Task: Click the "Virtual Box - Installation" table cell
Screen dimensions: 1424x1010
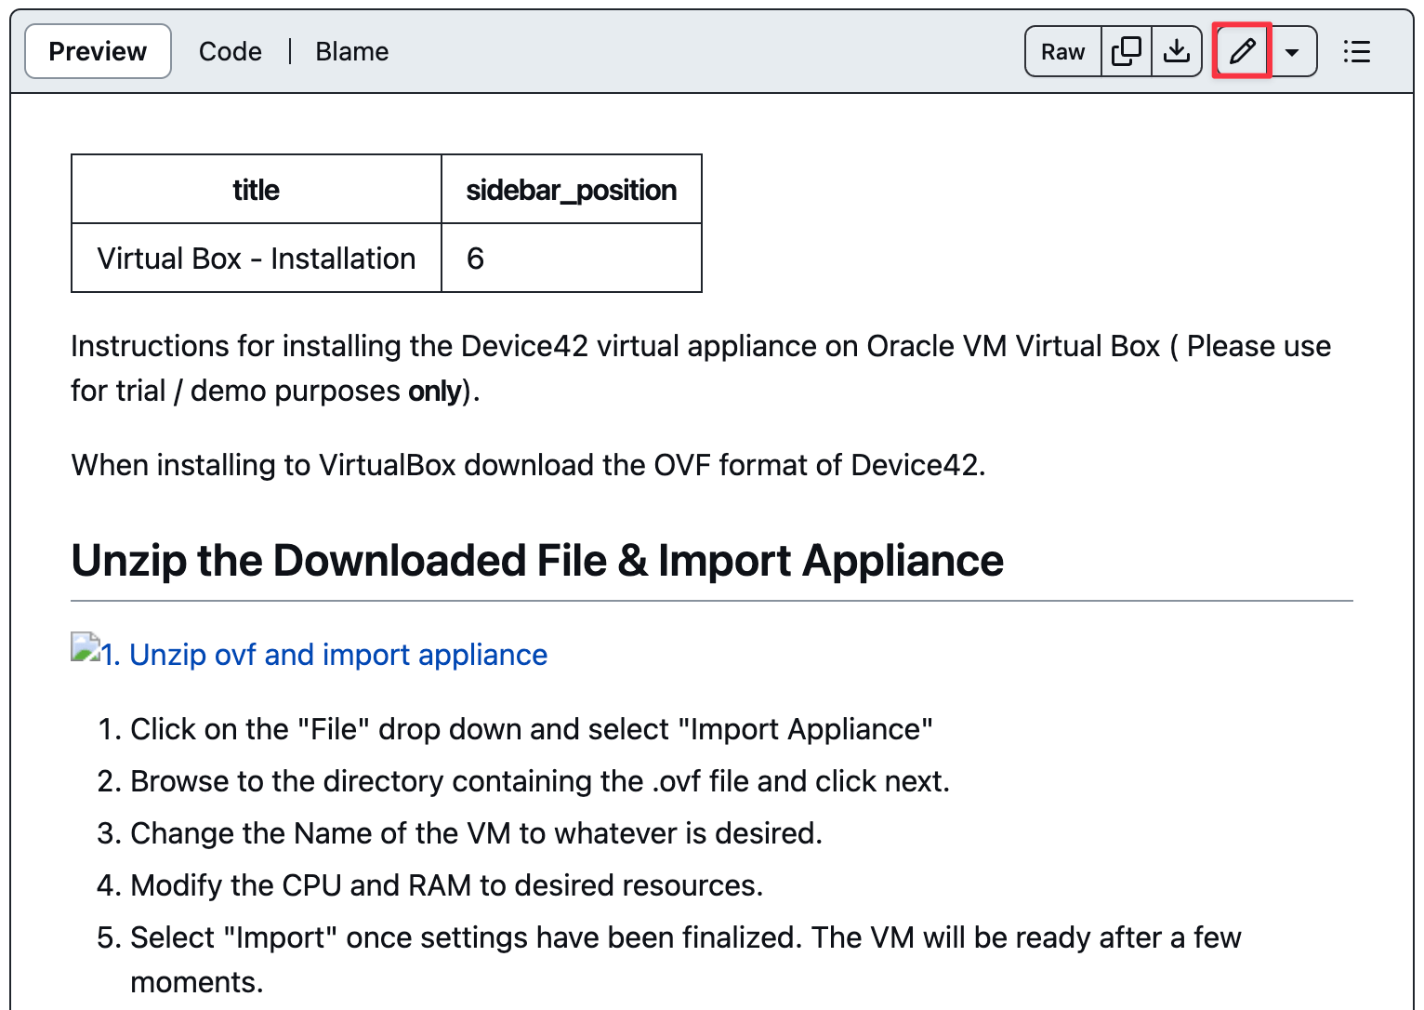Action: pyautogui.click(x=256, y=259)
